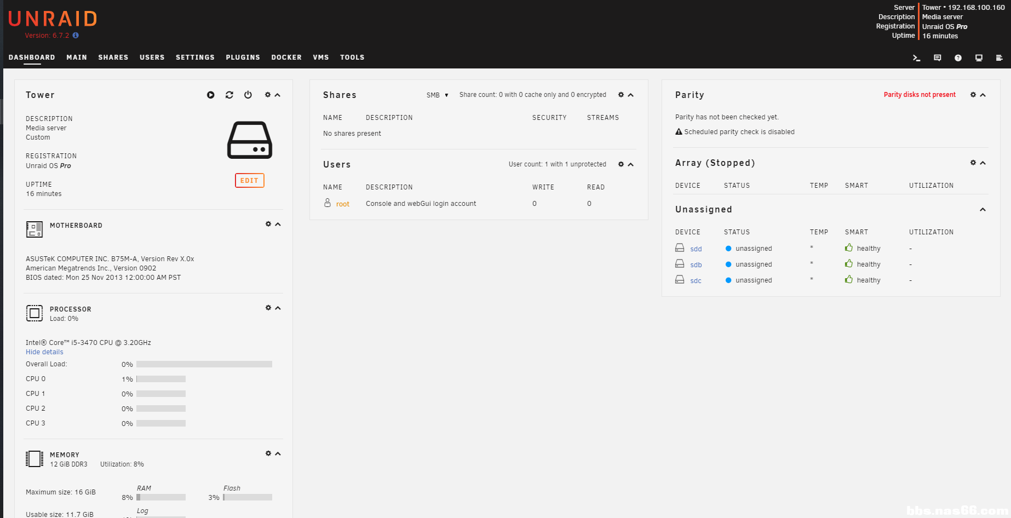The height and width of the screenshot is (518, 1011).
Task: Open the help question mark icon
Action: tap(958, 58)
